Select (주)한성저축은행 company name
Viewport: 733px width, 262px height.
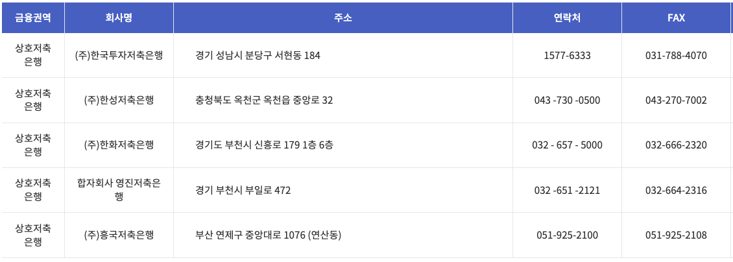(119, 101)
